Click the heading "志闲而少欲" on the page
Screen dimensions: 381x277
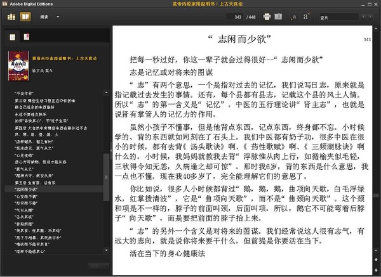coord(239,39)
